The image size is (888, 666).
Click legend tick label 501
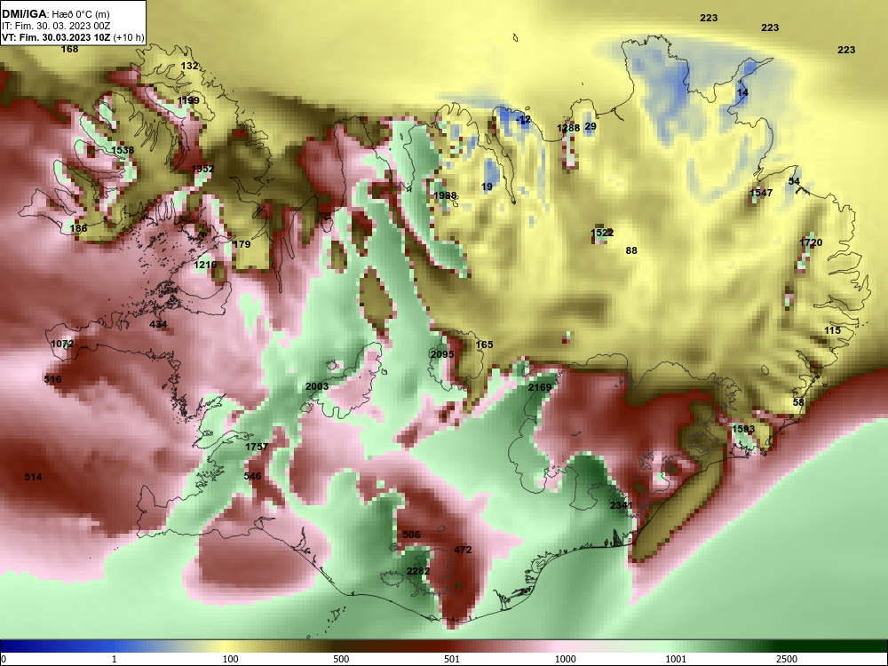452,659
